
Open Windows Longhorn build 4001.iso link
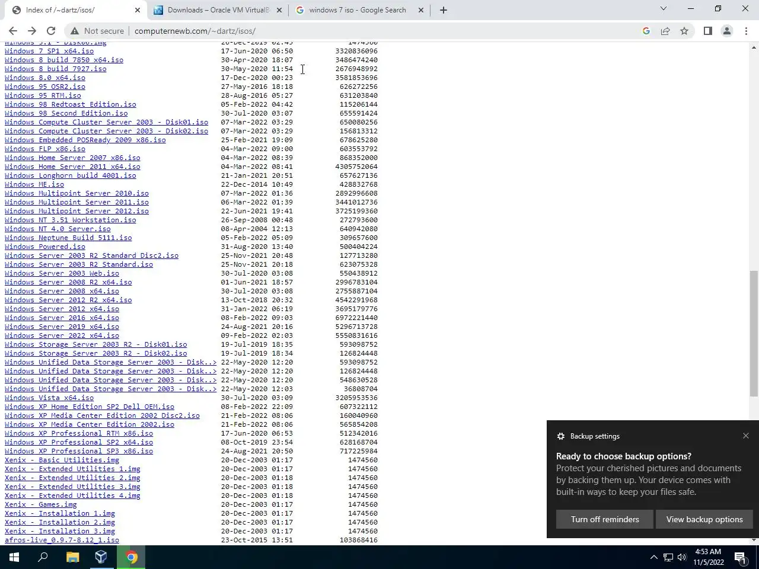coord(71,175)
